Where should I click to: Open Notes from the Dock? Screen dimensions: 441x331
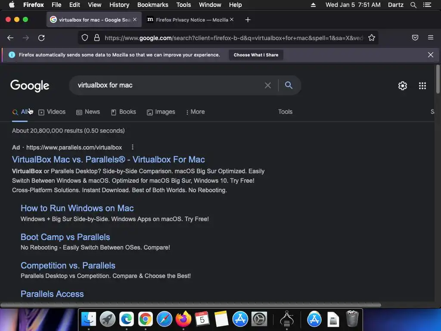tap(221, 319)
